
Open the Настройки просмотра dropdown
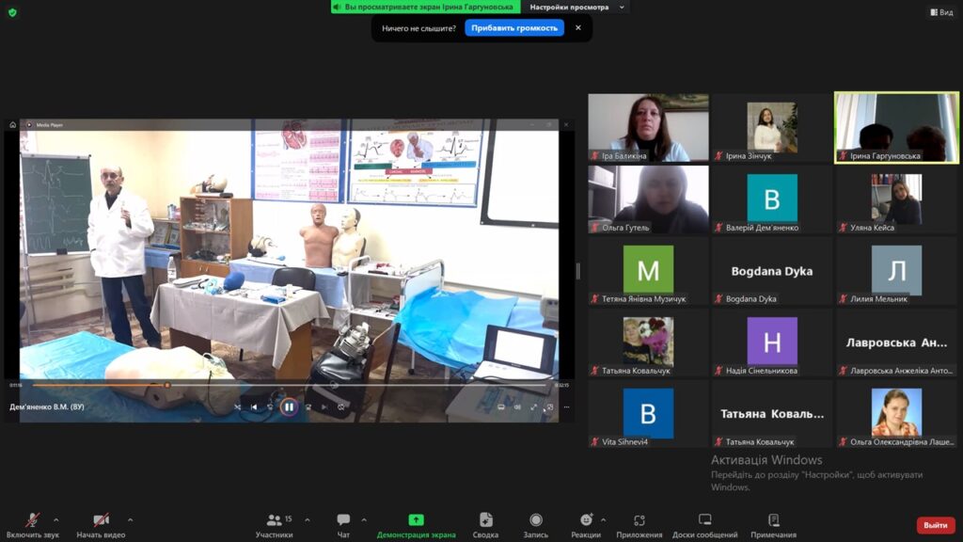coord(575,8)
